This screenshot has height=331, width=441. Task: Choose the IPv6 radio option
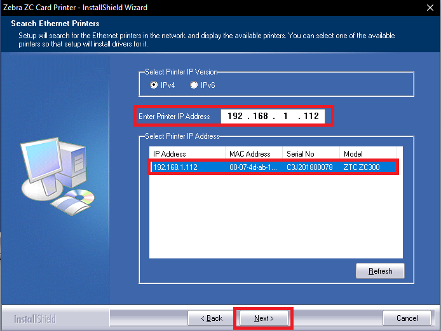point(194,85)
